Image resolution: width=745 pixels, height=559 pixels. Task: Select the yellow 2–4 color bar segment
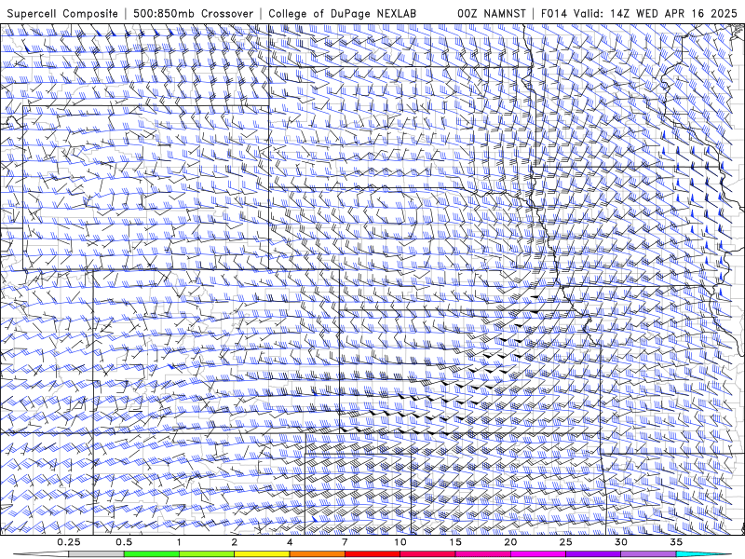tap(262, 554)
